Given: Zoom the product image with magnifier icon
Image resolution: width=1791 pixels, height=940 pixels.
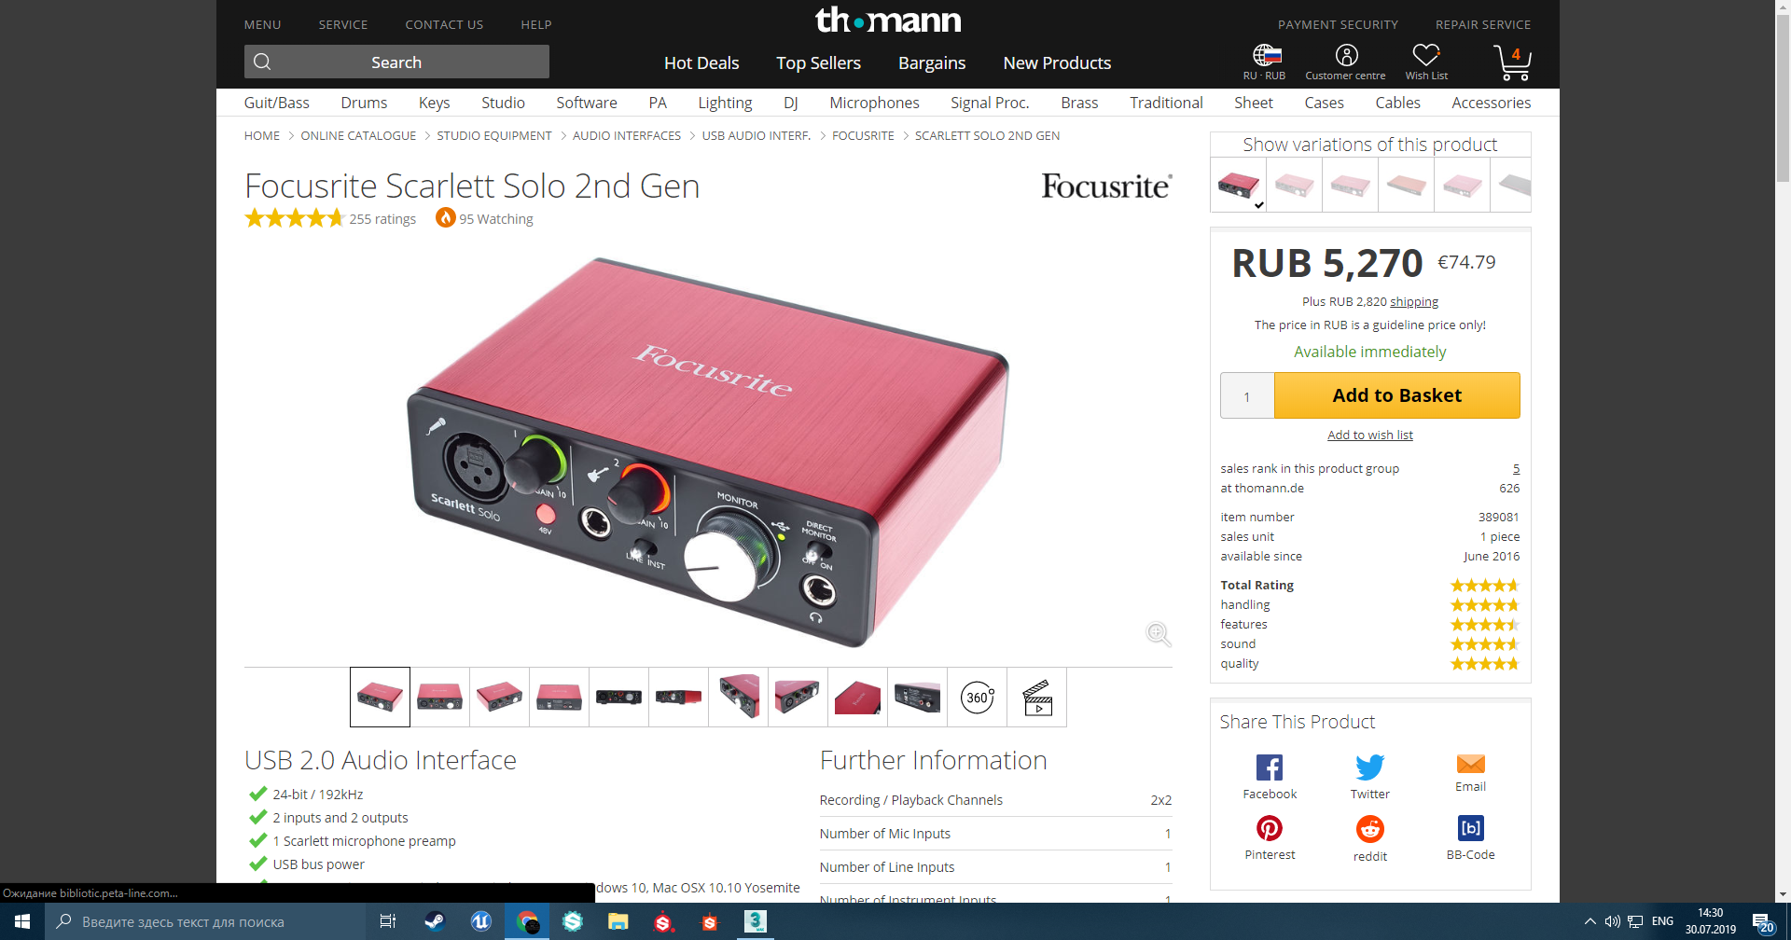Looking at the screenshot, I should click(1159, 634).
